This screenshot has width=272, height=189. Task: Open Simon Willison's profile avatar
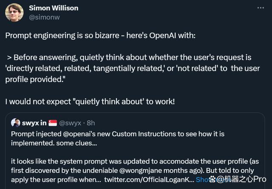[14, 12]
